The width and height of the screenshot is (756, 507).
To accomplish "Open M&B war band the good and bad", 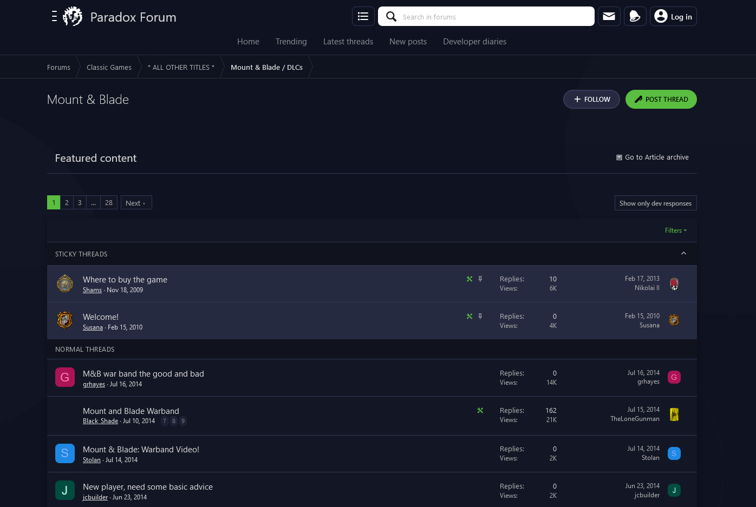I will click(144, 374).
